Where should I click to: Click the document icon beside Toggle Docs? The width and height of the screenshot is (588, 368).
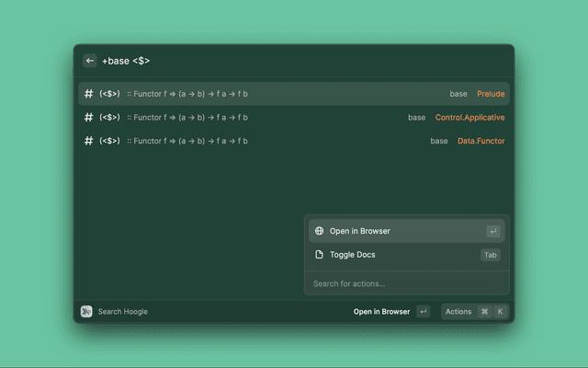[319, 255]
